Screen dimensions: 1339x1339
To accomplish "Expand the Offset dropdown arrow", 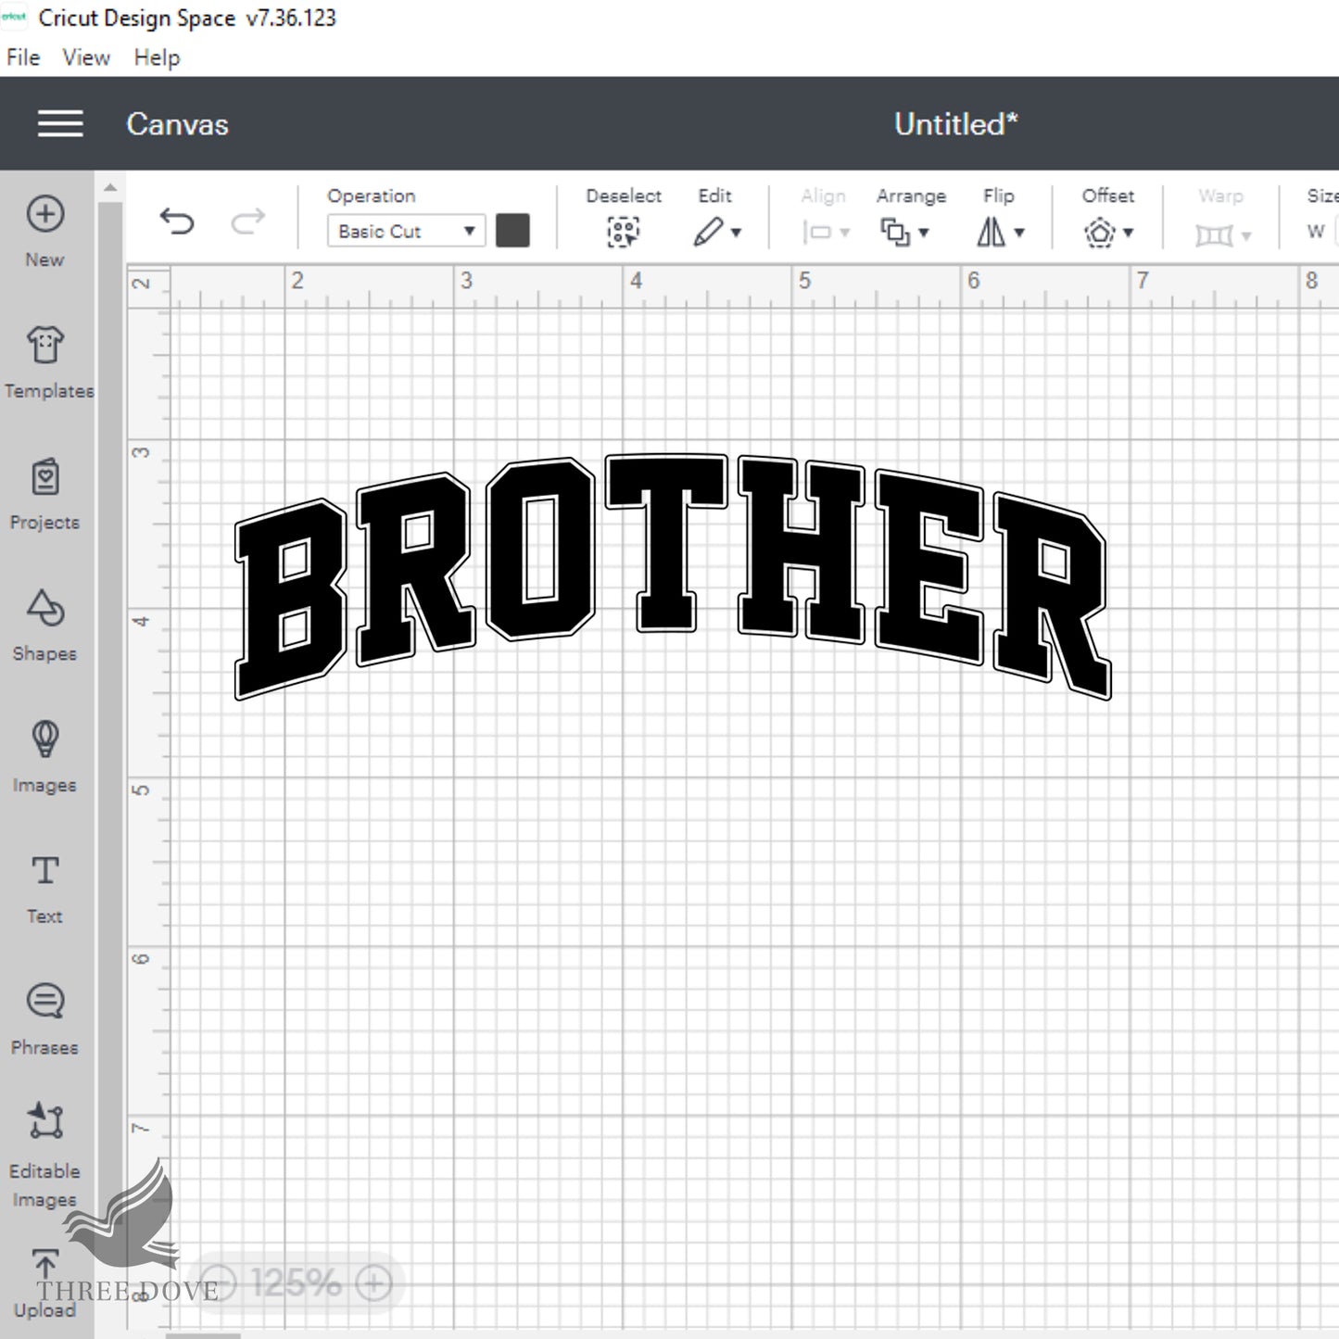I will 1128,233.
